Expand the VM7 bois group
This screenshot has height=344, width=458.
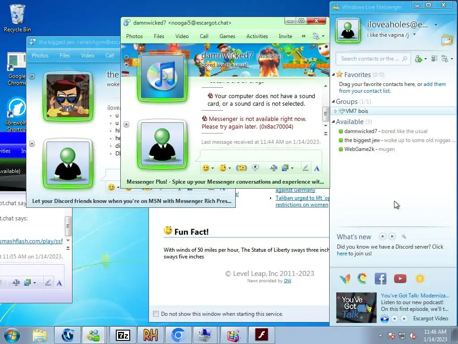(x=335, y=111)
